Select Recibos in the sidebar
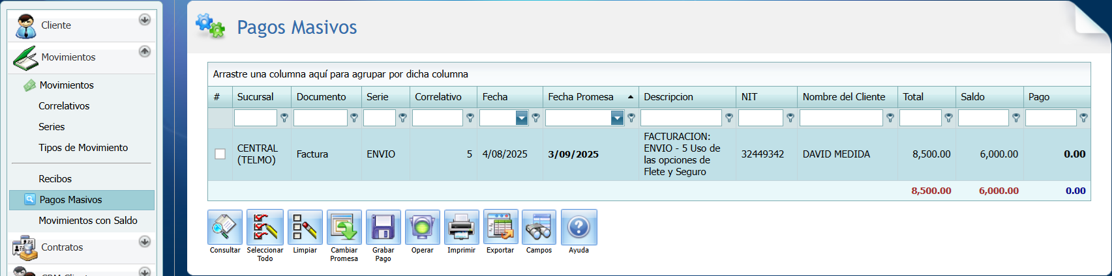Viewport: 1112px width, 276px height. [x=55, y=179]
